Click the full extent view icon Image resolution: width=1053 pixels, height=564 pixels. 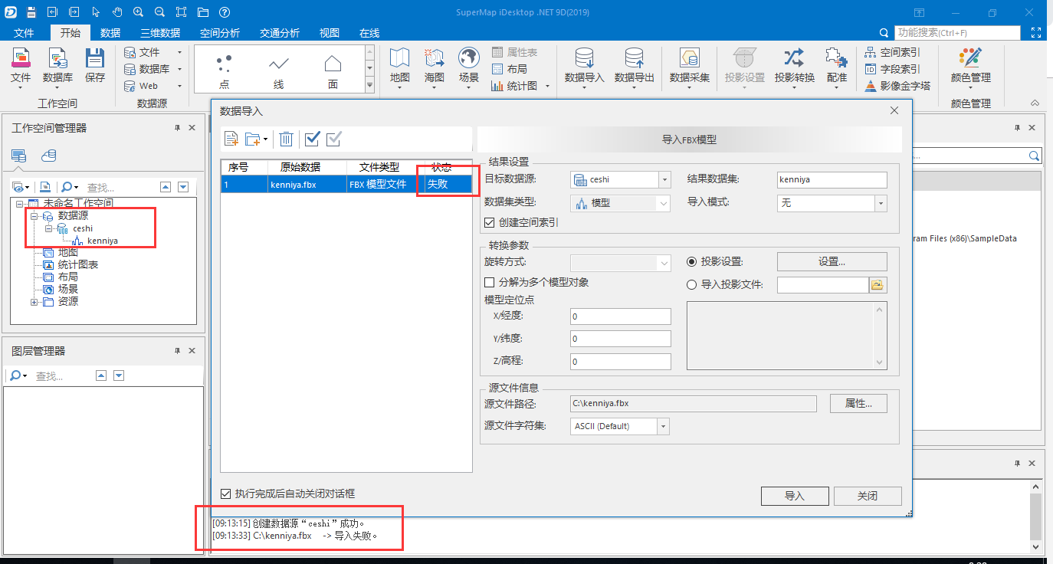click(x=181, y=12)
